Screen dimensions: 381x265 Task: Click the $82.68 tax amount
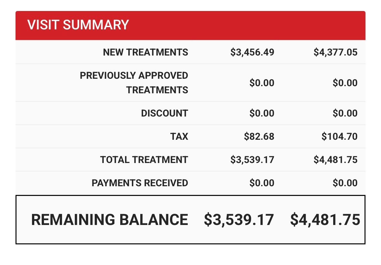(x=259, y=137)
